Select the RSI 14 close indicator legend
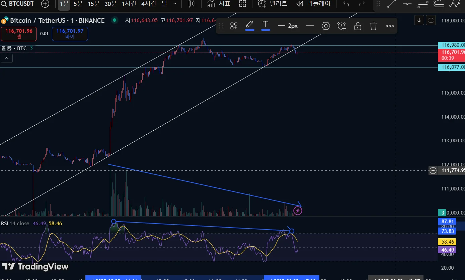The width and height of the screenshot is (465, 280). click(x=15, y=223)
